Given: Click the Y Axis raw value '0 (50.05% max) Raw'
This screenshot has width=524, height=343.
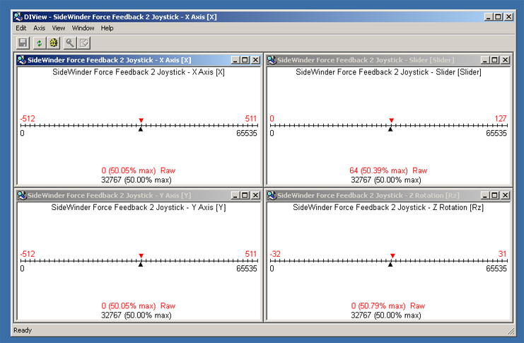Looking at the screenshot, I should tap(139, 306).
